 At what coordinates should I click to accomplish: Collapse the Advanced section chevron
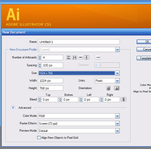(x=13, y=107)
